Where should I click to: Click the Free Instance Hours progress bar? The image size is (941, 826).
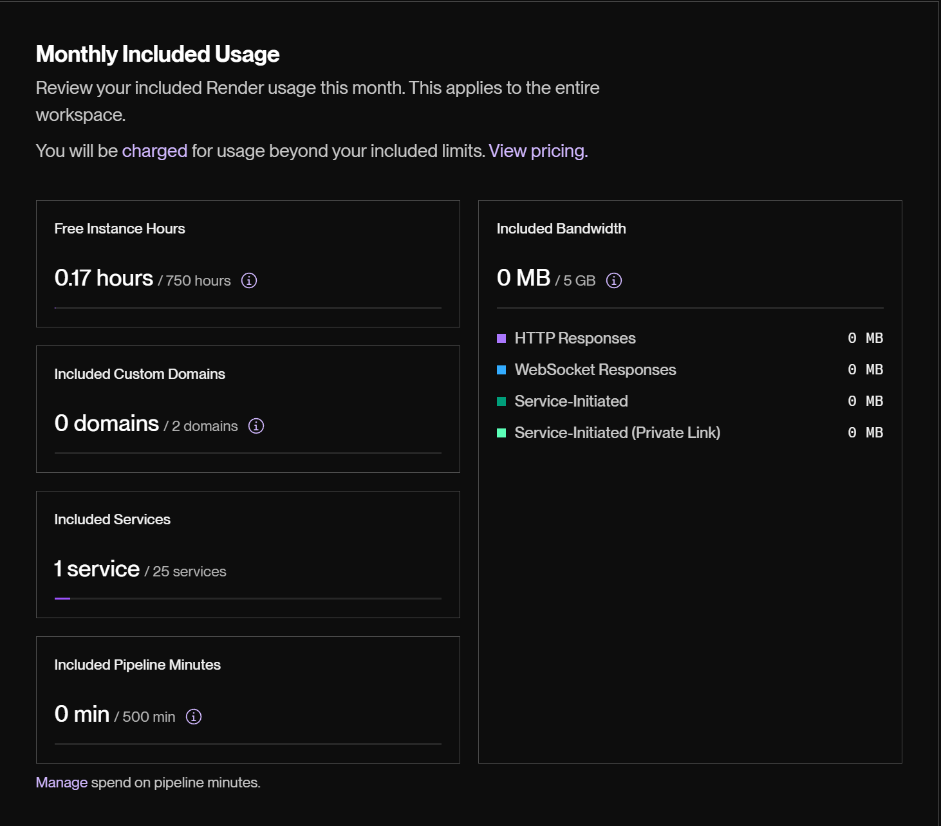(248, 307)
